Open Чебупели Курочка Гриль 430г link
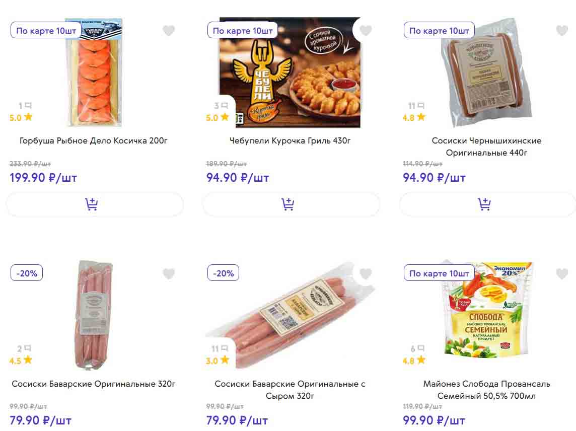 pos(290,140)
